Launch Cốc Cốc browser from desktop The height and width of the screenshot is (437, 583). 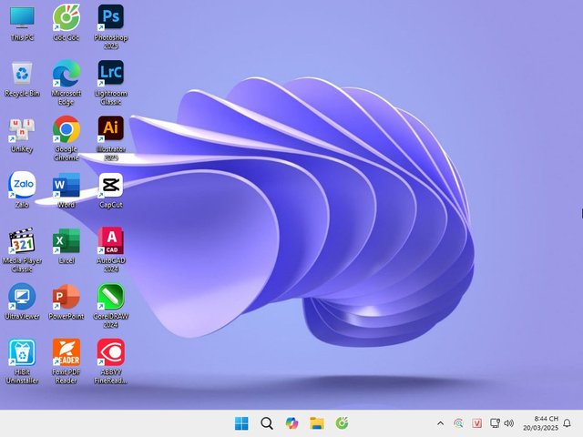coord(66,22)
